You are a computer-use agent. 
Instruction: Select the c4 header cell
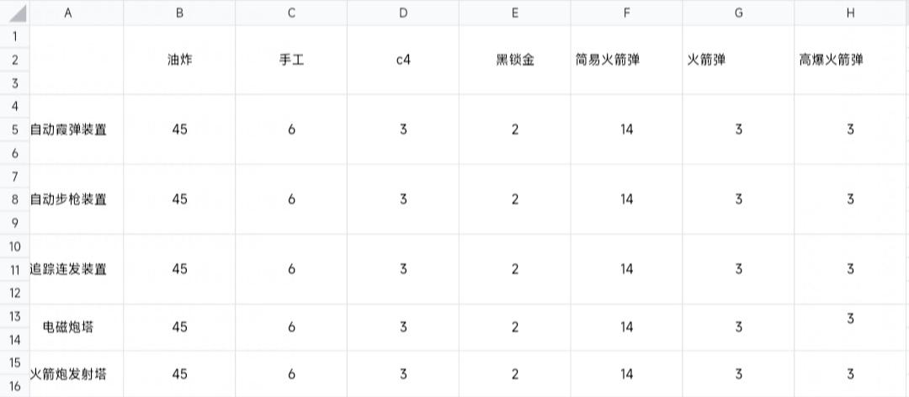(403, 60)
